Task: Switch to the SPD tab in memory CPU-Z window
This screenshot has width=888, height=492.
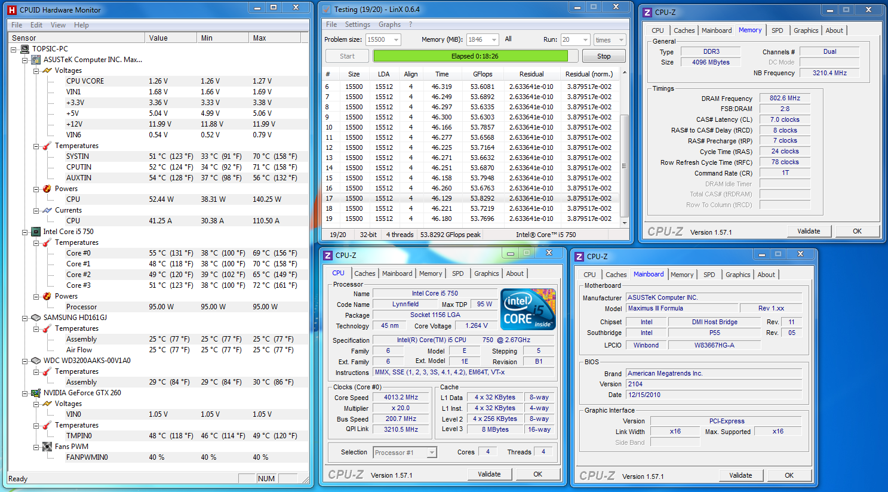Action: [777, 30]
